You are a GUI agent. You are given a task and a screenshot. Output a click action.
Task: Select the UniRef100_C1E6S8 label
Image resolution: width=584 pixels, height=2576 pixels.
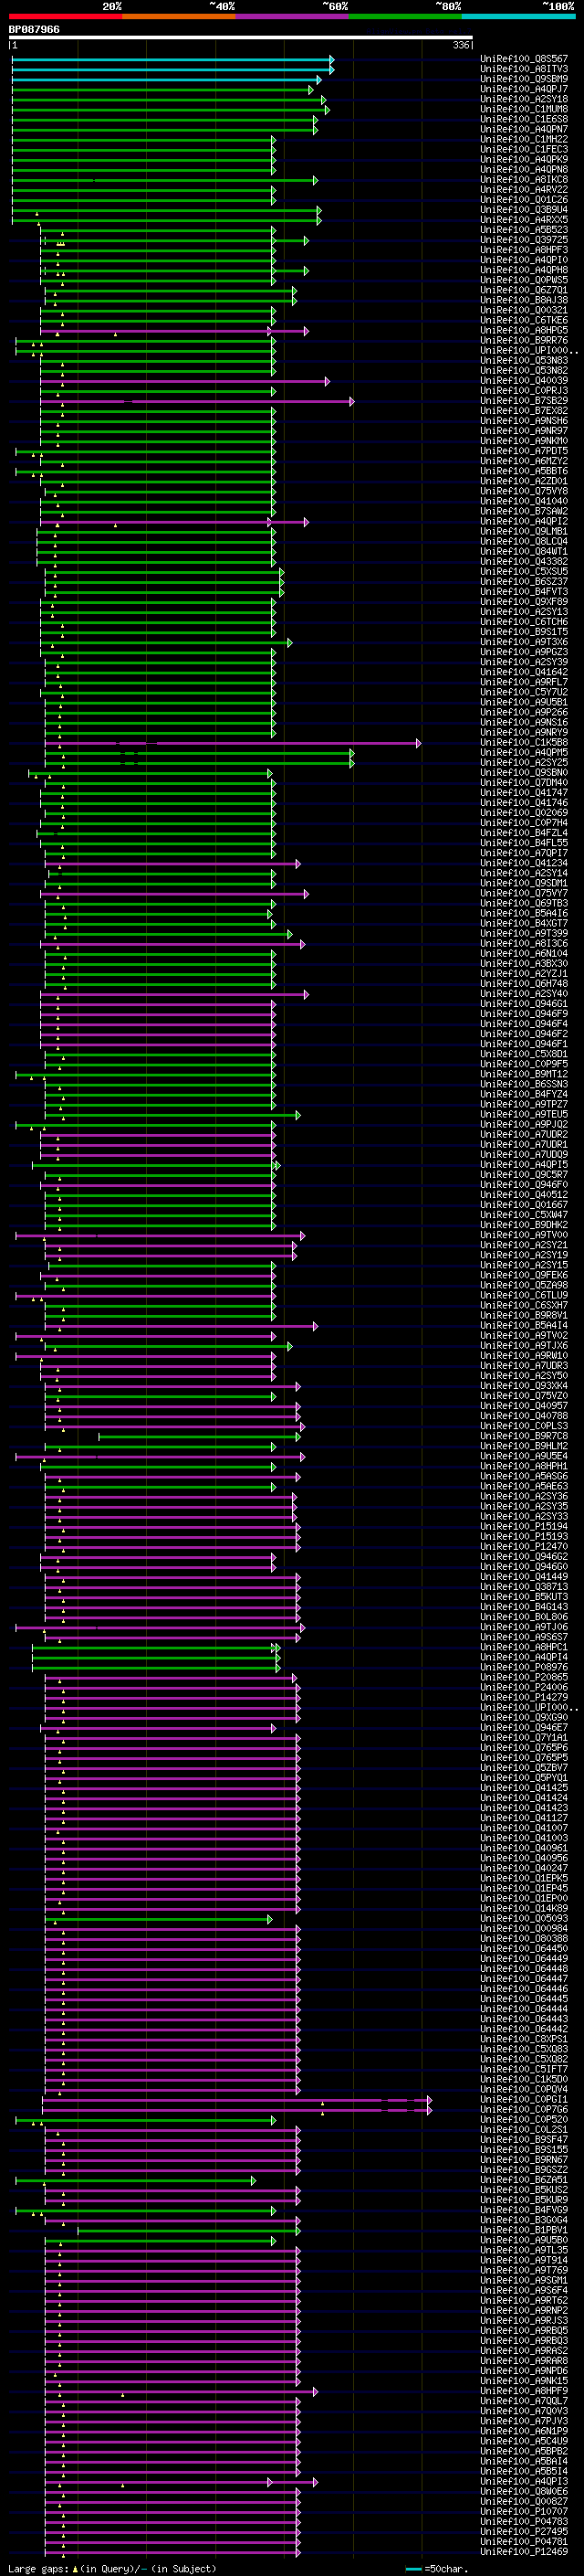(524, 119)
